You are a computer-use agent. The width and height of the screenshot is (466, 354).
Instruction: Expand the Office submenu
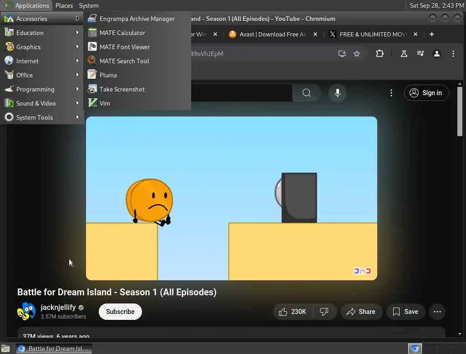tap(41, 75)
